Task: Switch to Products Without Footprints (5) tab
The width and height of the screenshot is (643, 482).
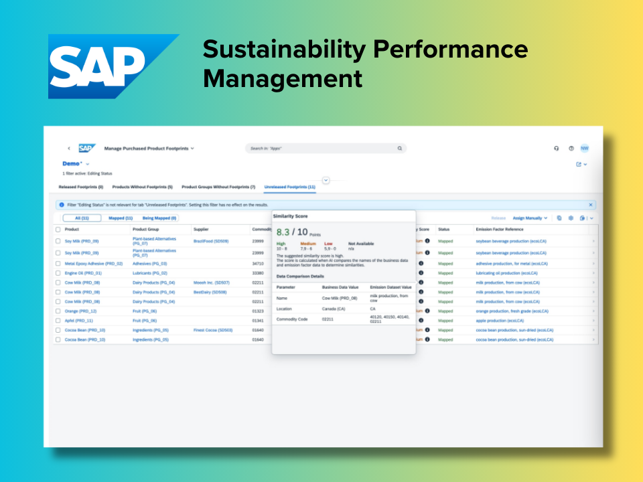Action: (142, 187)
